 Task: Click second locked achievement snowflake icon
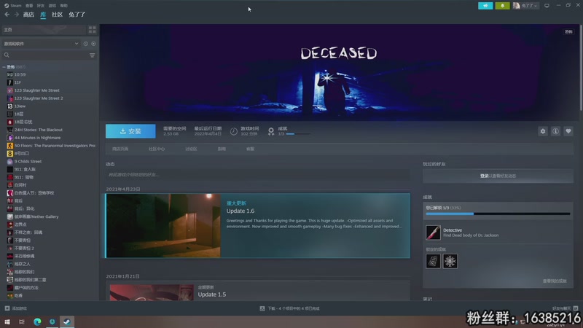(x=450, y=261)
